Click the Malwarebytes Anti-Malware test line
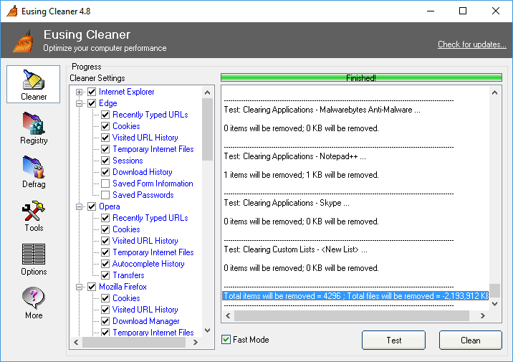 click(322, 110)
